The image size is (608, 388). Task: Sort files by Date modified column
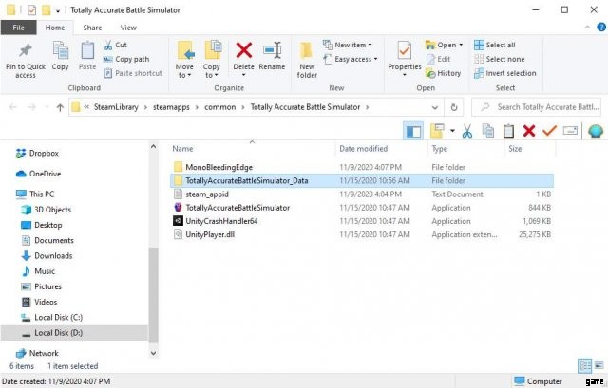(364, 149)
